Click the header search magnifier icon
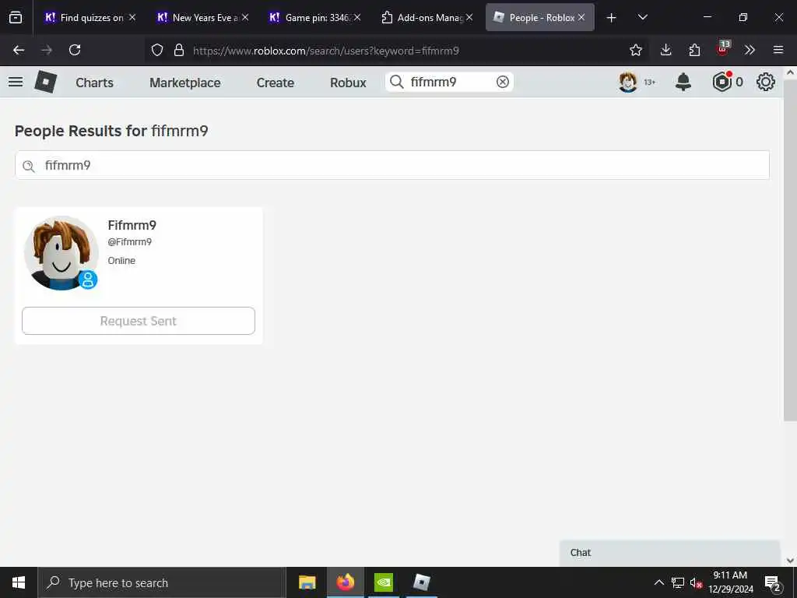The image size is (797, 598). pyautogui.click(x=397, y=82)
